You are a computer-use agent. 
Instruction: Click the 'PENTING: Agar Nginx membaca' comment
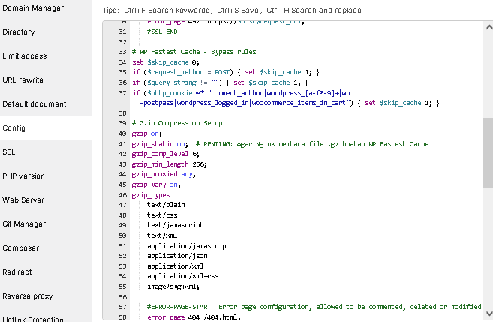pyautogui.click(x=312, y=144)
